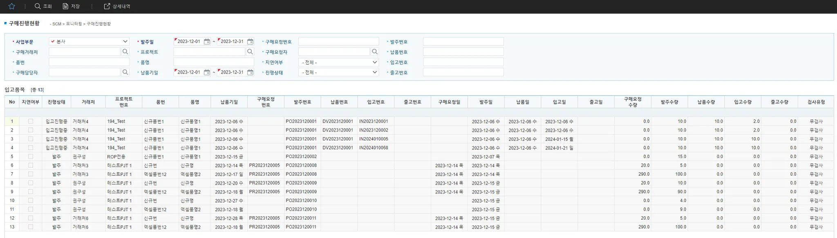This screenshot has height=238, width=837.
Task: Click the 출고번호 filter input field
Action: point(463,72)
